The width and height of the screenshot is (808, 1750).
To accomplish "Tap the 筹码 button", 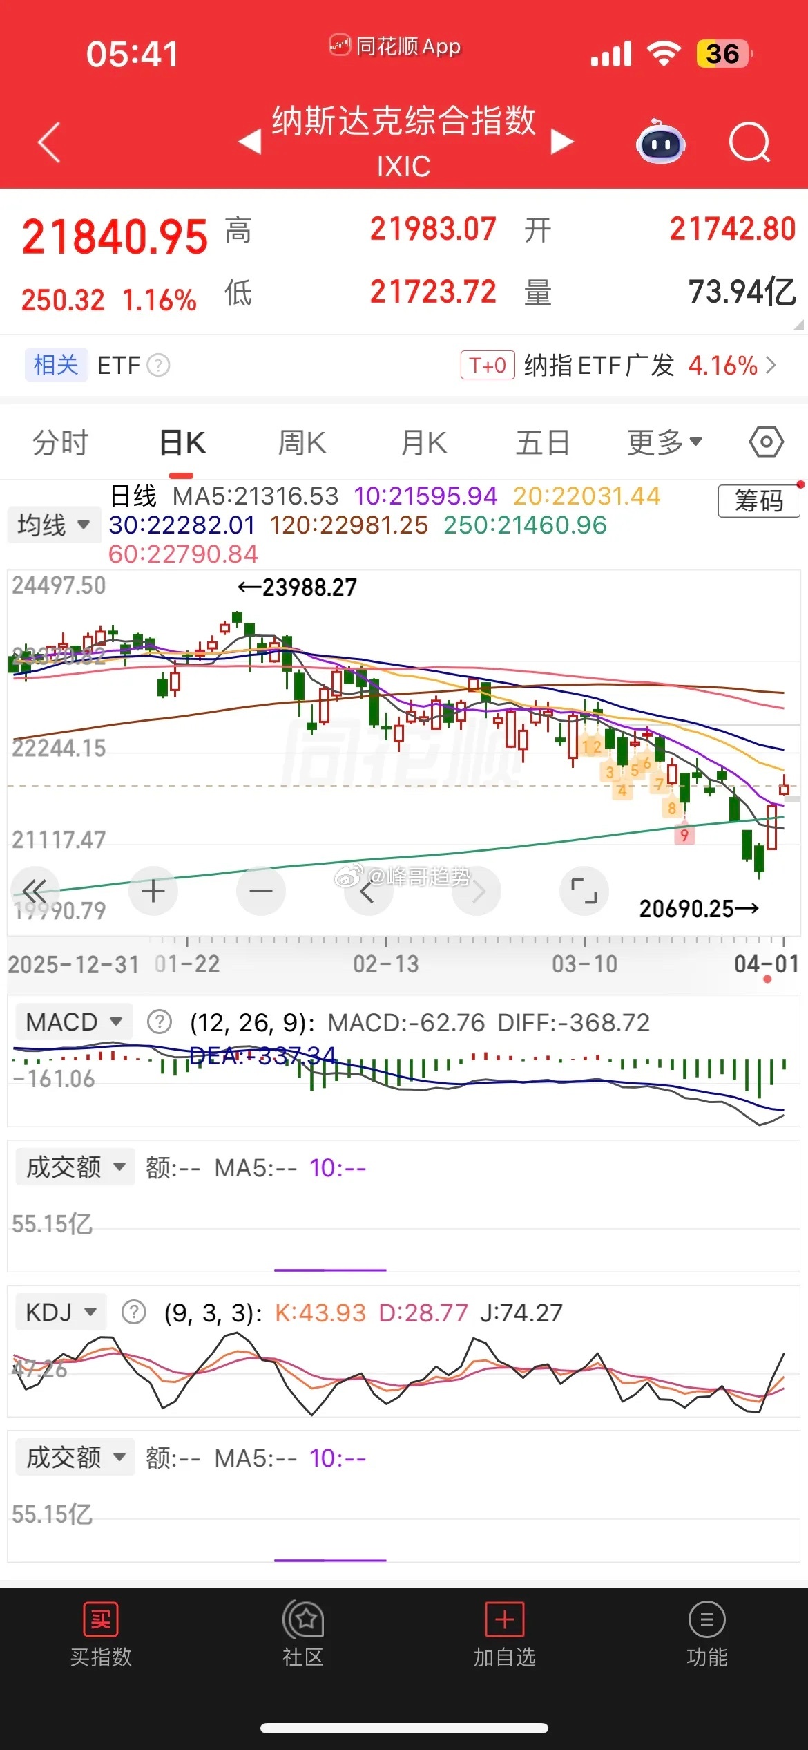I will [x=759, y=500].
